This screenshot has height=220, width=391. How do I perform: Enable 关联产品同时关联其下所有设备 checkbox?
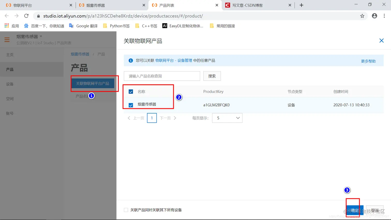[126, 210]
